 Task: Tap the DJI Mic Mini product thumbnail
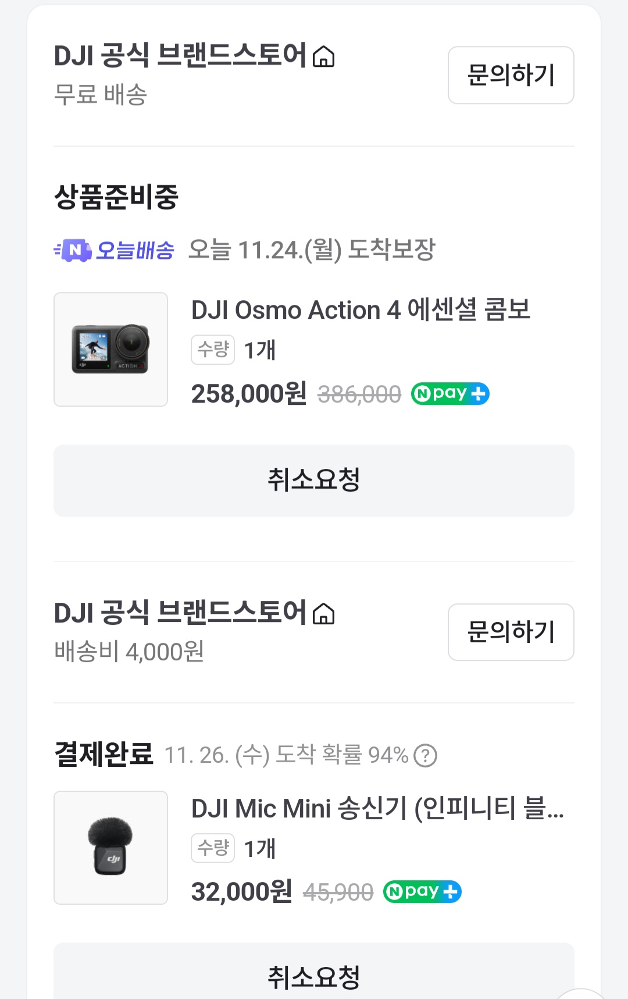click(110, 848)
